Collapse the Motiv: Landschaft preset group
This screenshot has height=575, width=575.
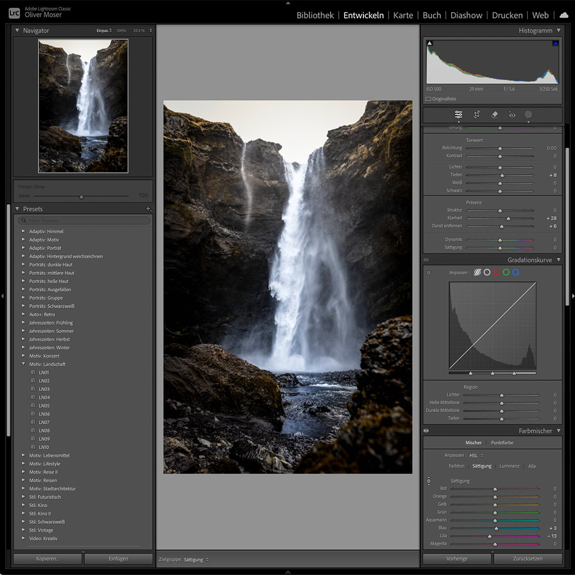23,364
